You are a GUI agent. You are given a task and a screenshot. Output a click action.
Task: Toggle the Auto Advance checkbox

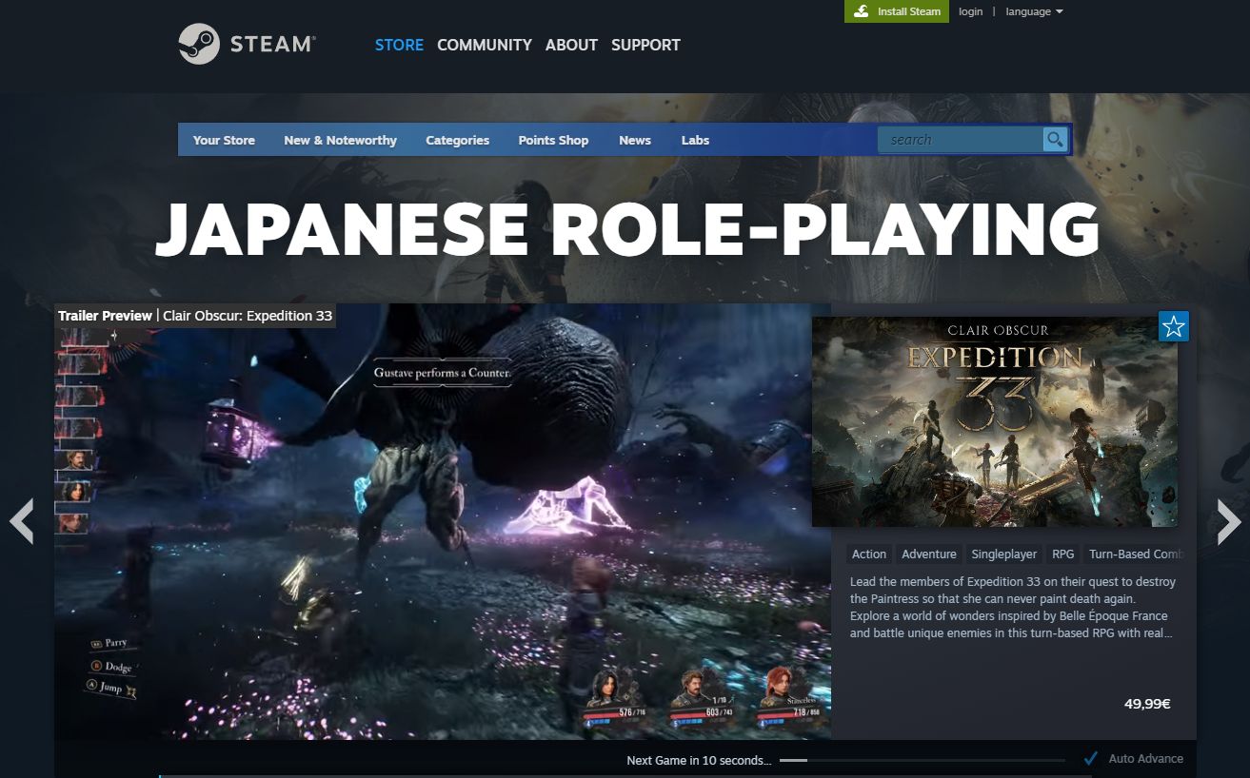(x=1091, y=759)
